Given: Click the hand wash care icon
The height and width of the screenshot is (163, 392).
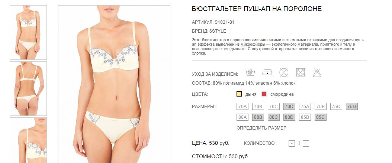Looking at the screenshot, I should tap(250, 73).
